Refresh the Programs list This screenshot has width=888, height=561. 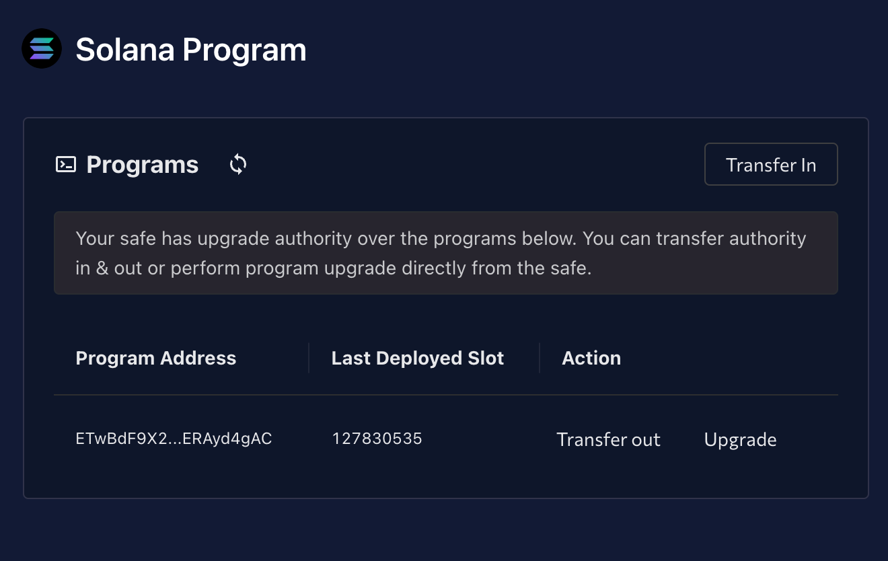pos(238,164)
